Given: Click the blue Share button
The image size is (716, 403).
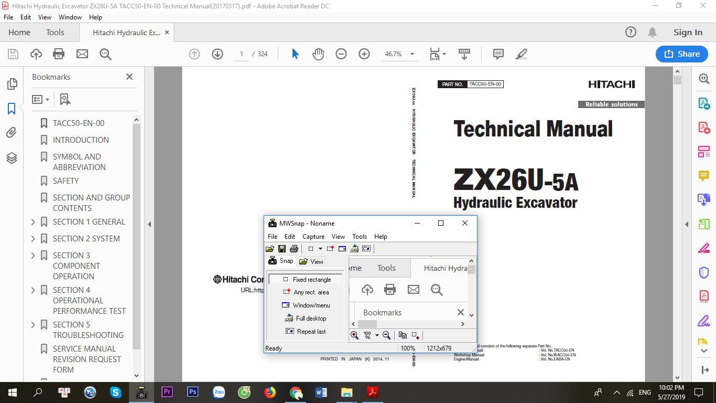Looking at the screenshot, I should tap(681, 54).
